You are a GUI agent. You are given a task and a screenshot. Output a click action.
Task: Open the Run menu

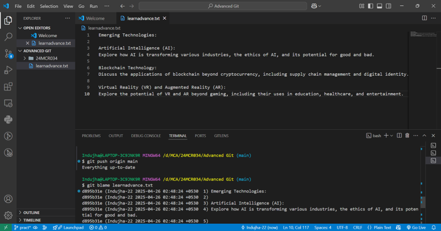94,6
